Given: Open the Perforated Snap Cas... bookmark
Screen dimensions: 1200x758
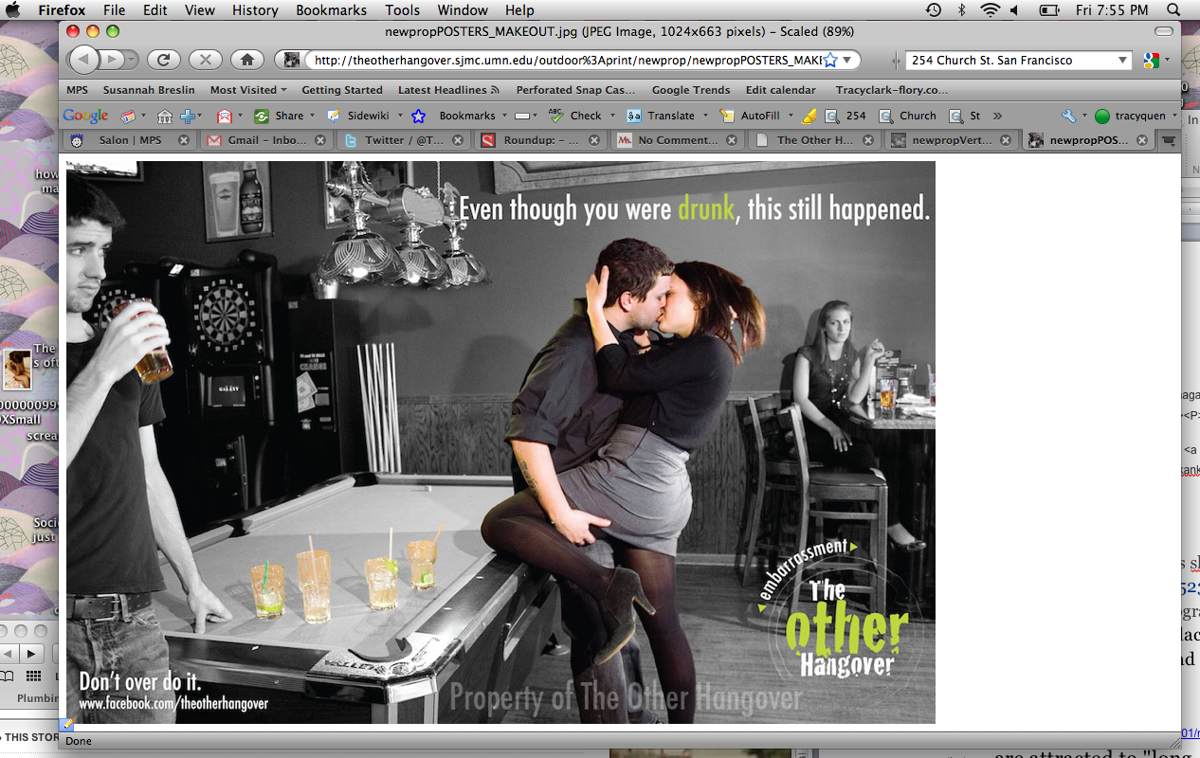Looking at the screenshot, I should tap(575, 90).
